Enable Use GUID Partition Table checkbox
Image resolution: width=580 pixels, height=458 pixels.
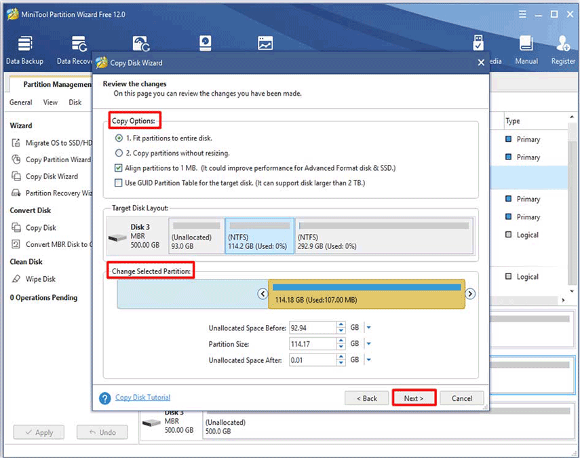(118, 183)
